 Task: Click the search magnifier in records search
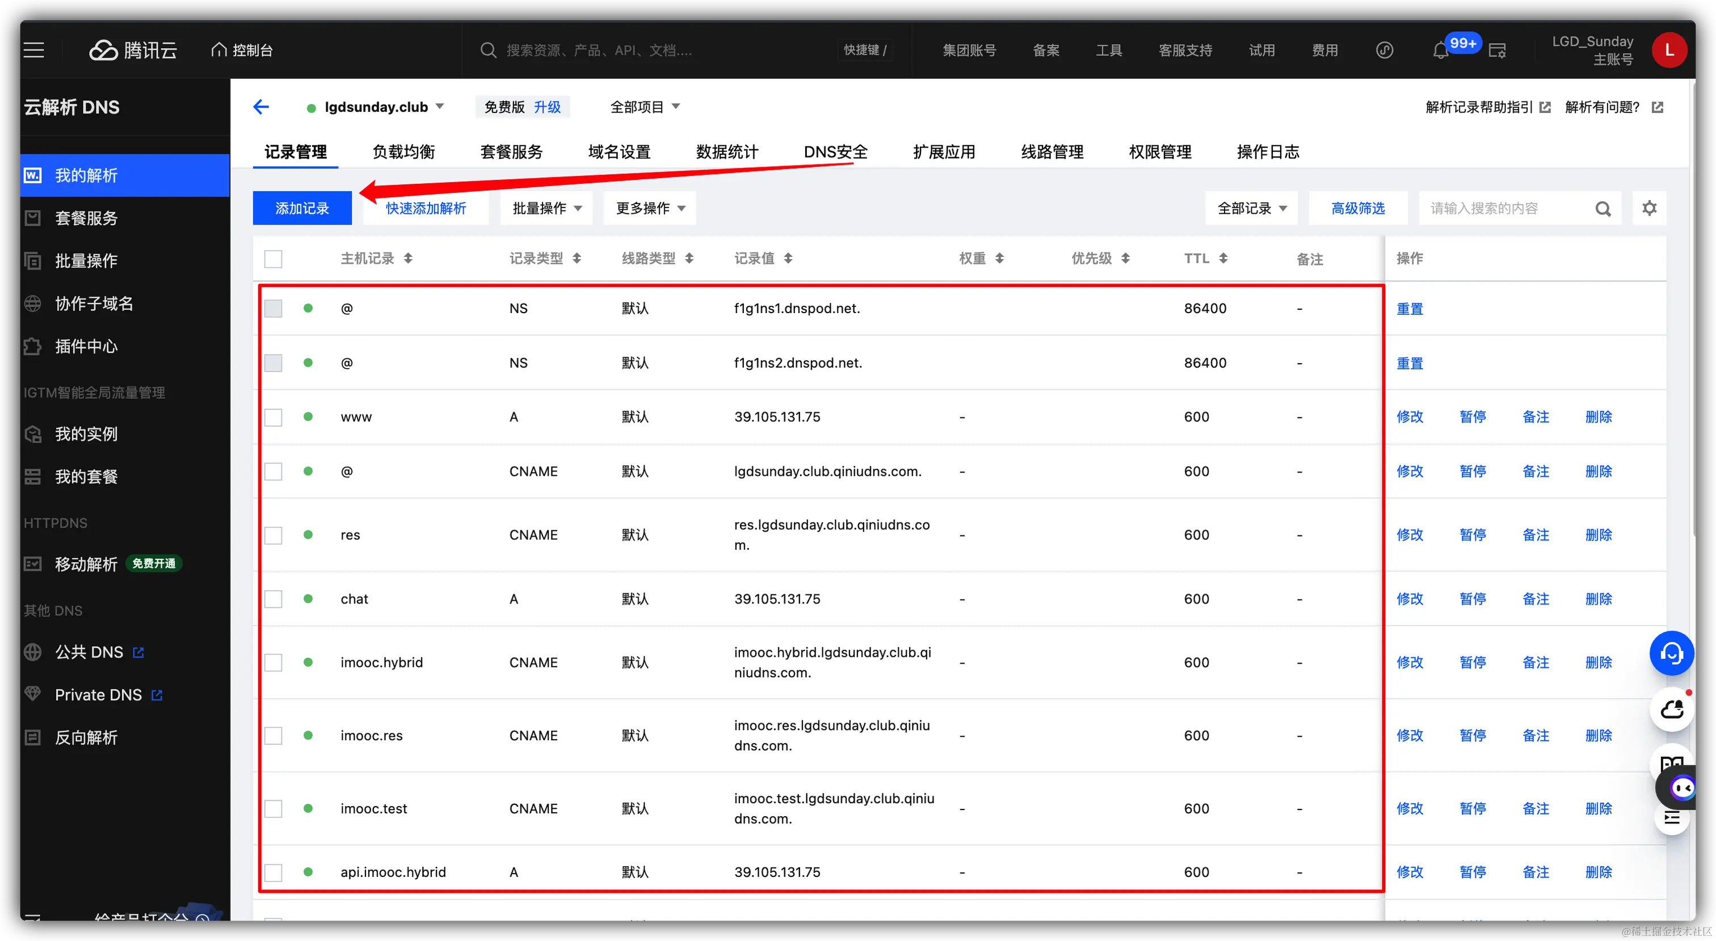tap(1603, 209)
